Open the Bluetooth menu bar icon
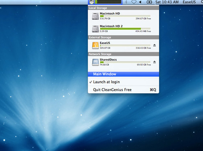 [127, 2]
